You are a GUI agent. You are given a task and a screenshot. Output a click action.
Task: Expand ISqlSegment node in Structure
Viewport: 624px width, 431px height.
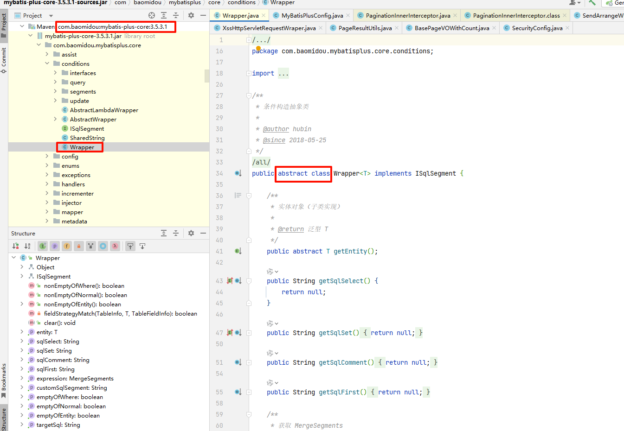click(22, 276)
